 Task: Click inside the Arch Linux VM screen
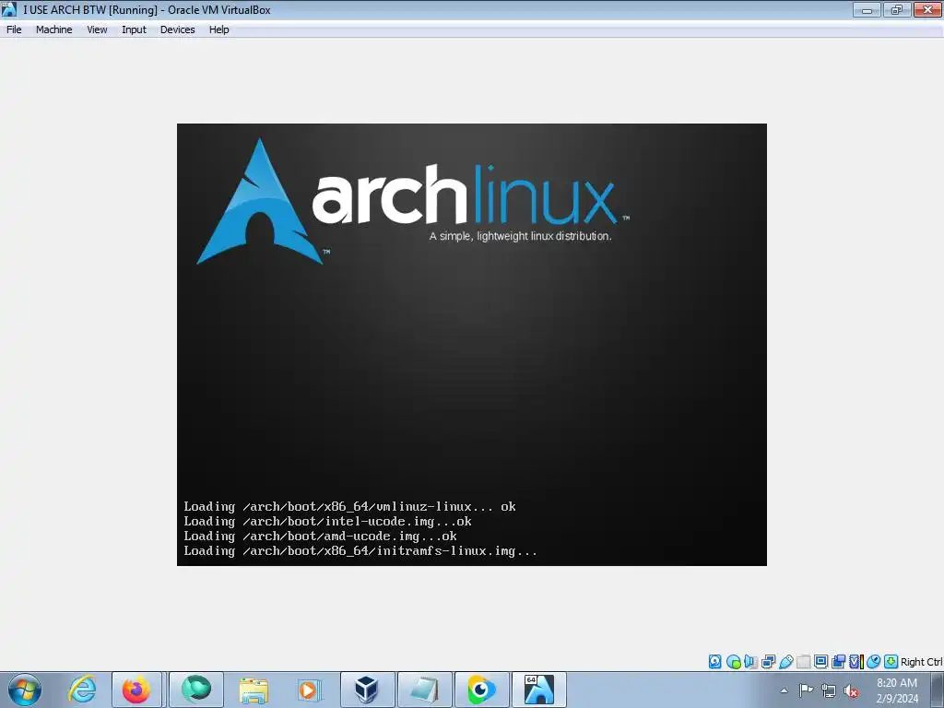471,345
